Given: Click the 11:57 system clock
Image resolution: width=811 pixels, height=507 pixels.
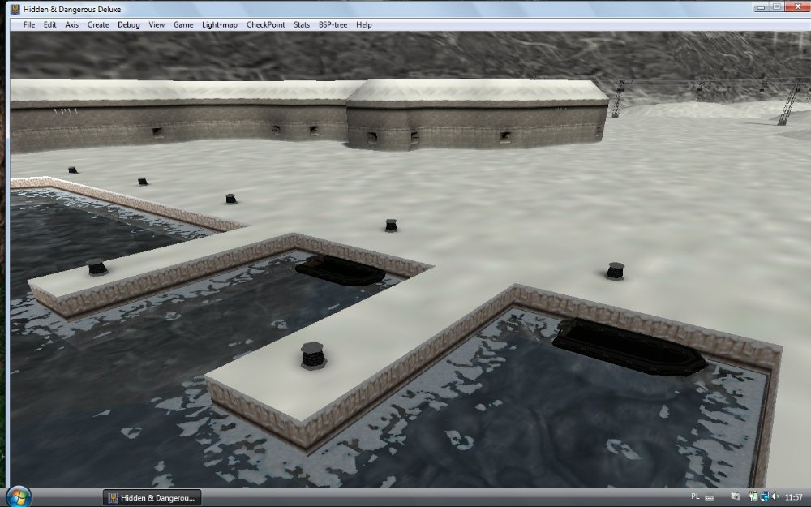Looking at the screenshot, I should pyautogui.click(x=793, y=496).
